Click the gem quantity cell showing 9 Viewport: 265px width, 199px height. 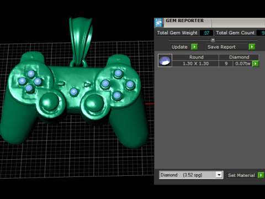pos(226,64)
